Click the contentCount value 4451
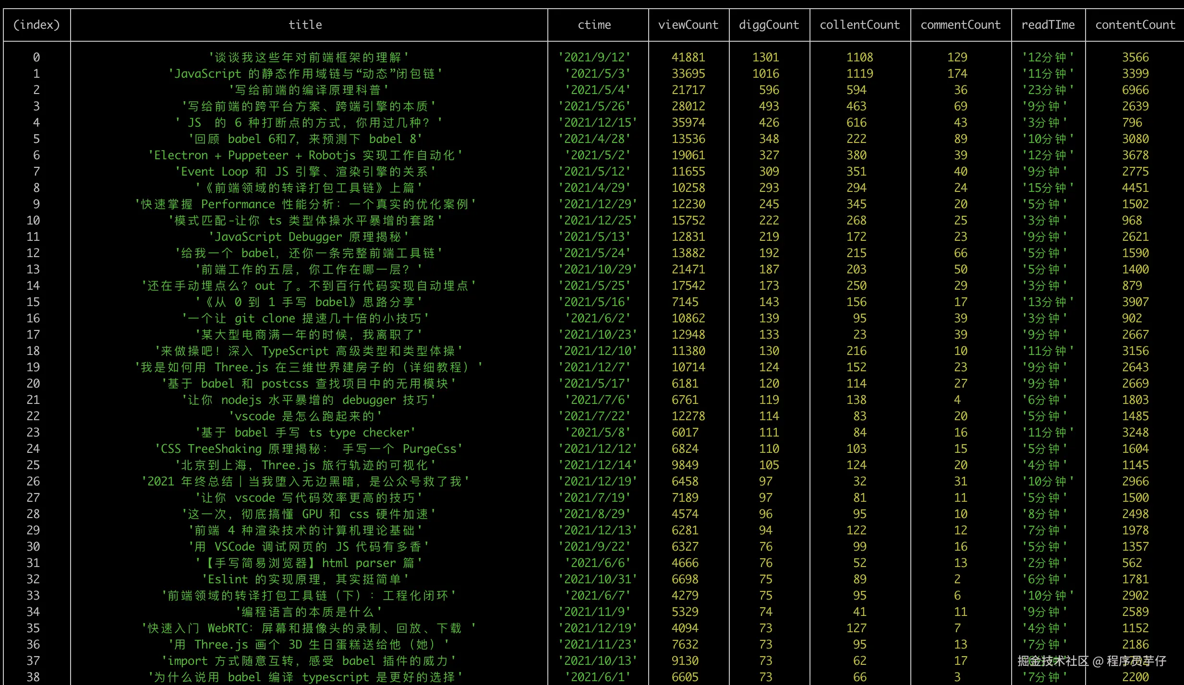 [1136, 188]
